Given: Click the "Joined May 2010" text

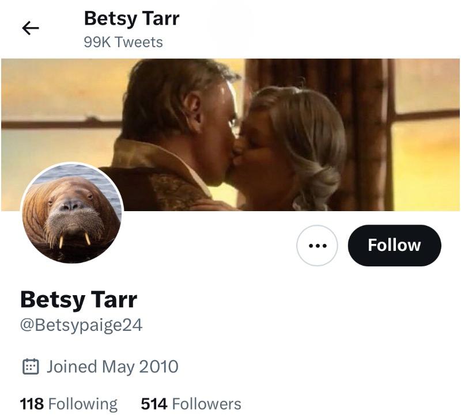Looking at the screenshot, I should tap(112, 366).
